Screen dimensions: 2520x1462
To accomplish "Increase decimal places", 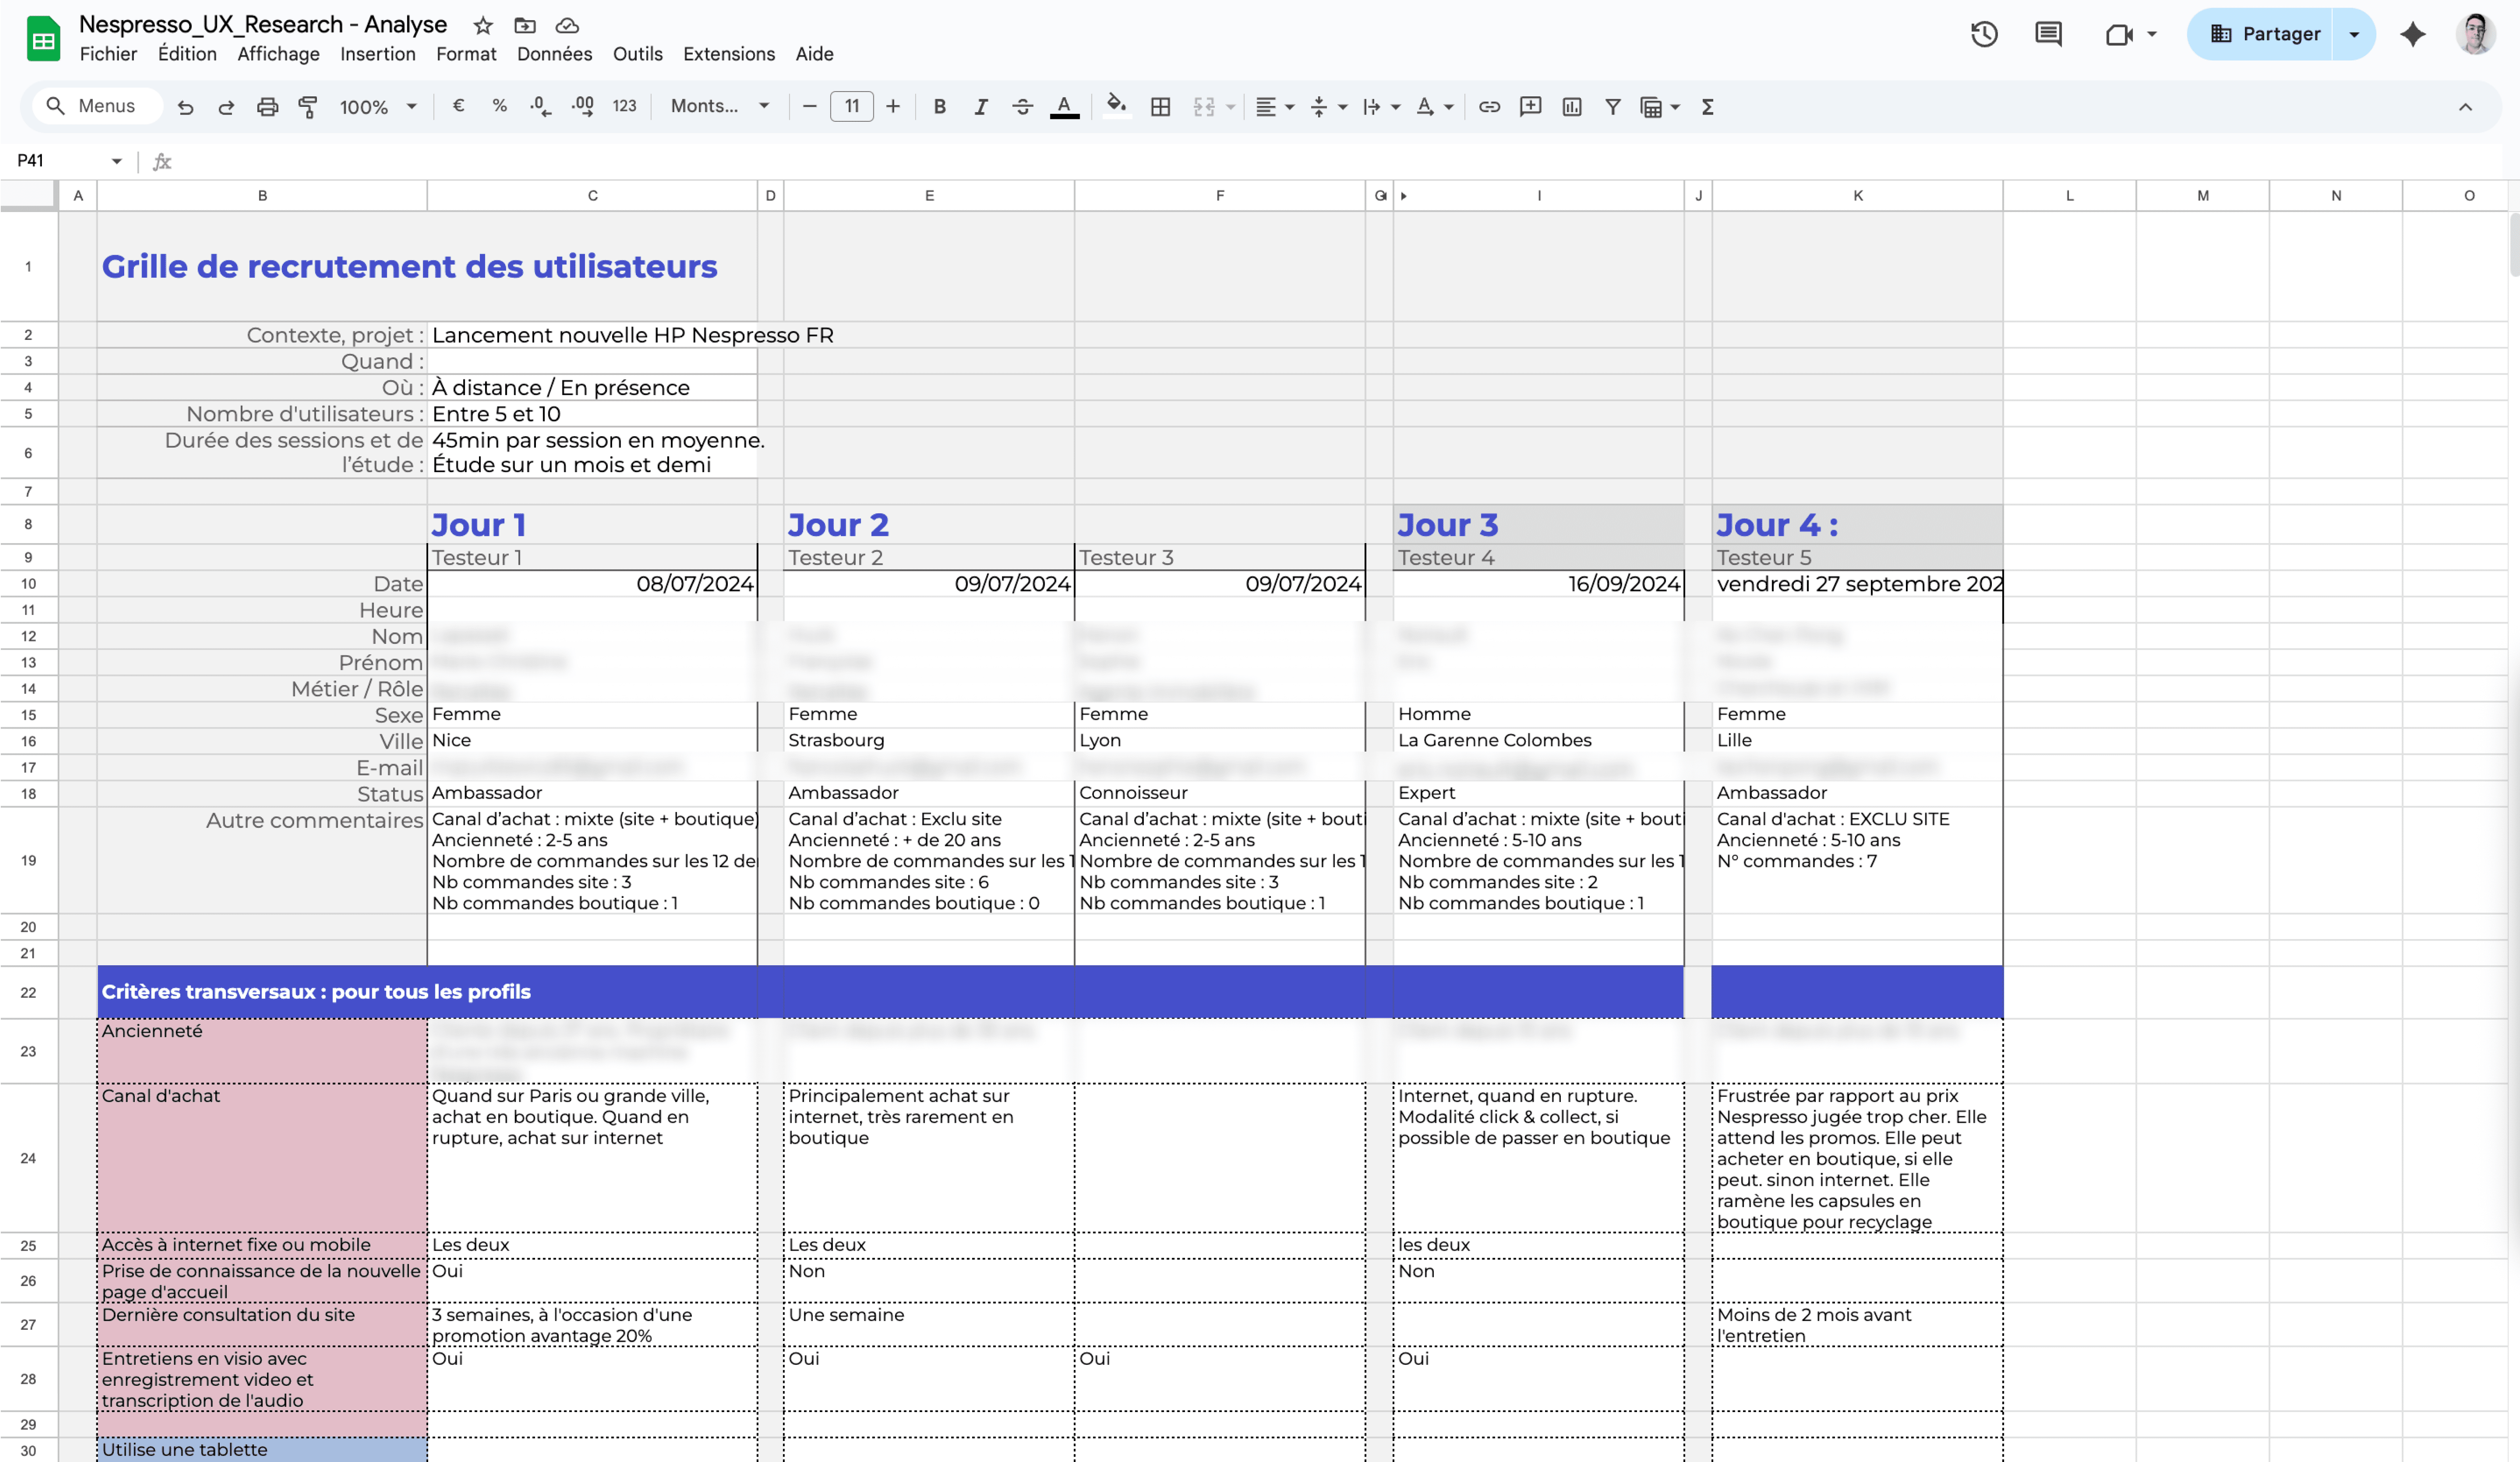I will [x=582, y=106].
